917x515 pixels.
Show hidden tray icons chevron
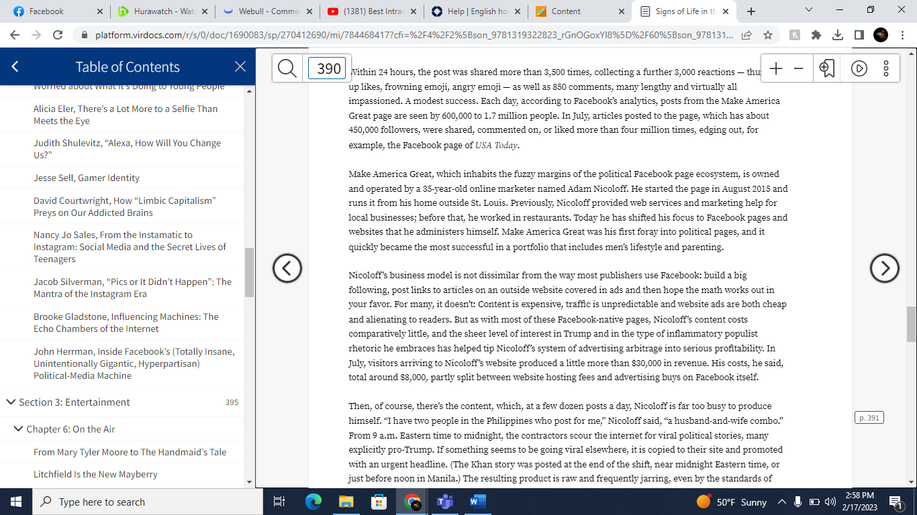pyautogui.click(x=781, y=502)
